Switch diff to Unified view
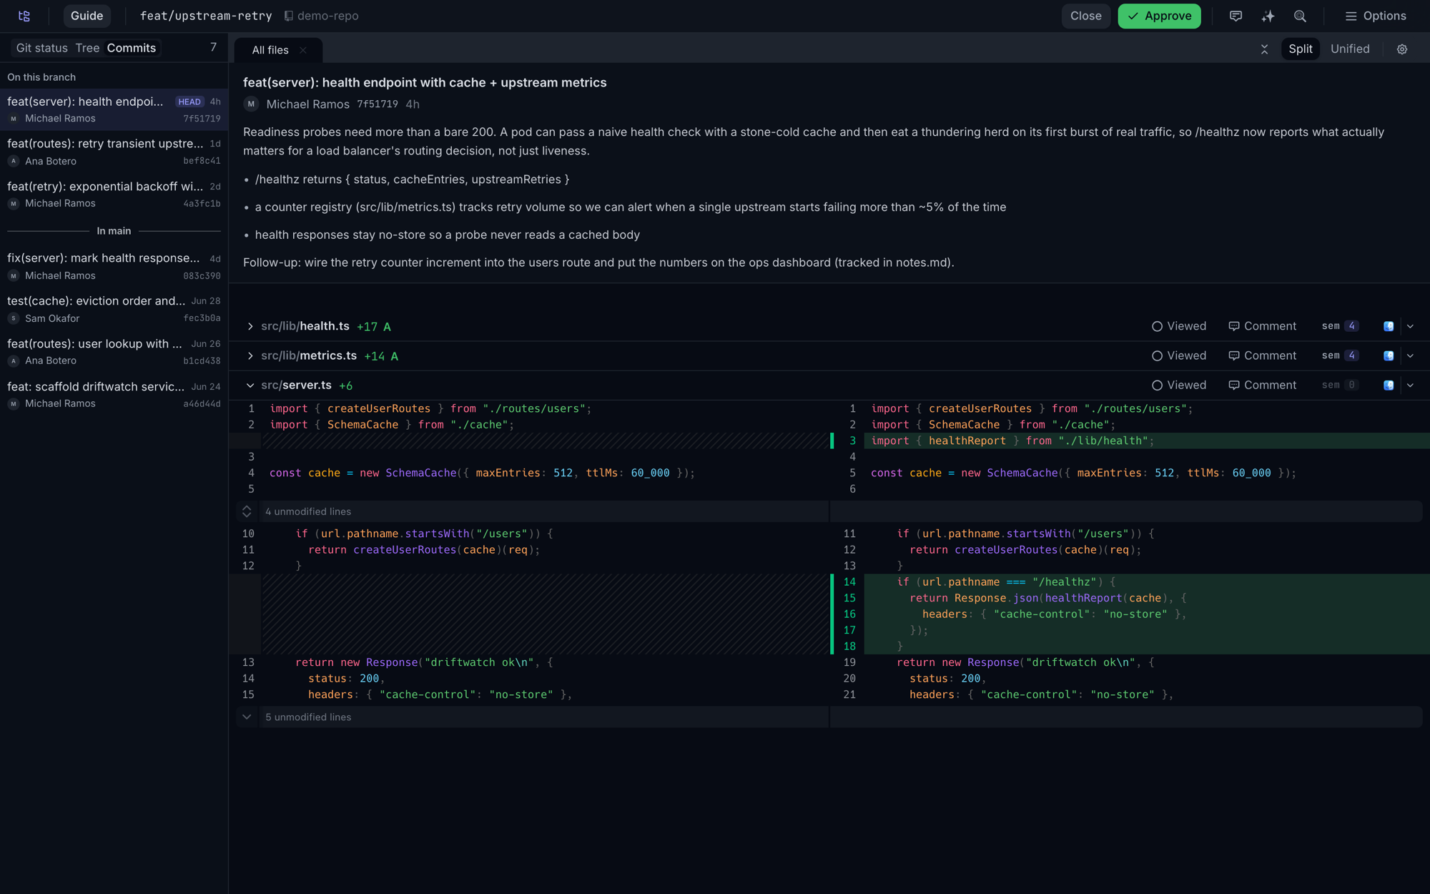 coord(1350,49)
